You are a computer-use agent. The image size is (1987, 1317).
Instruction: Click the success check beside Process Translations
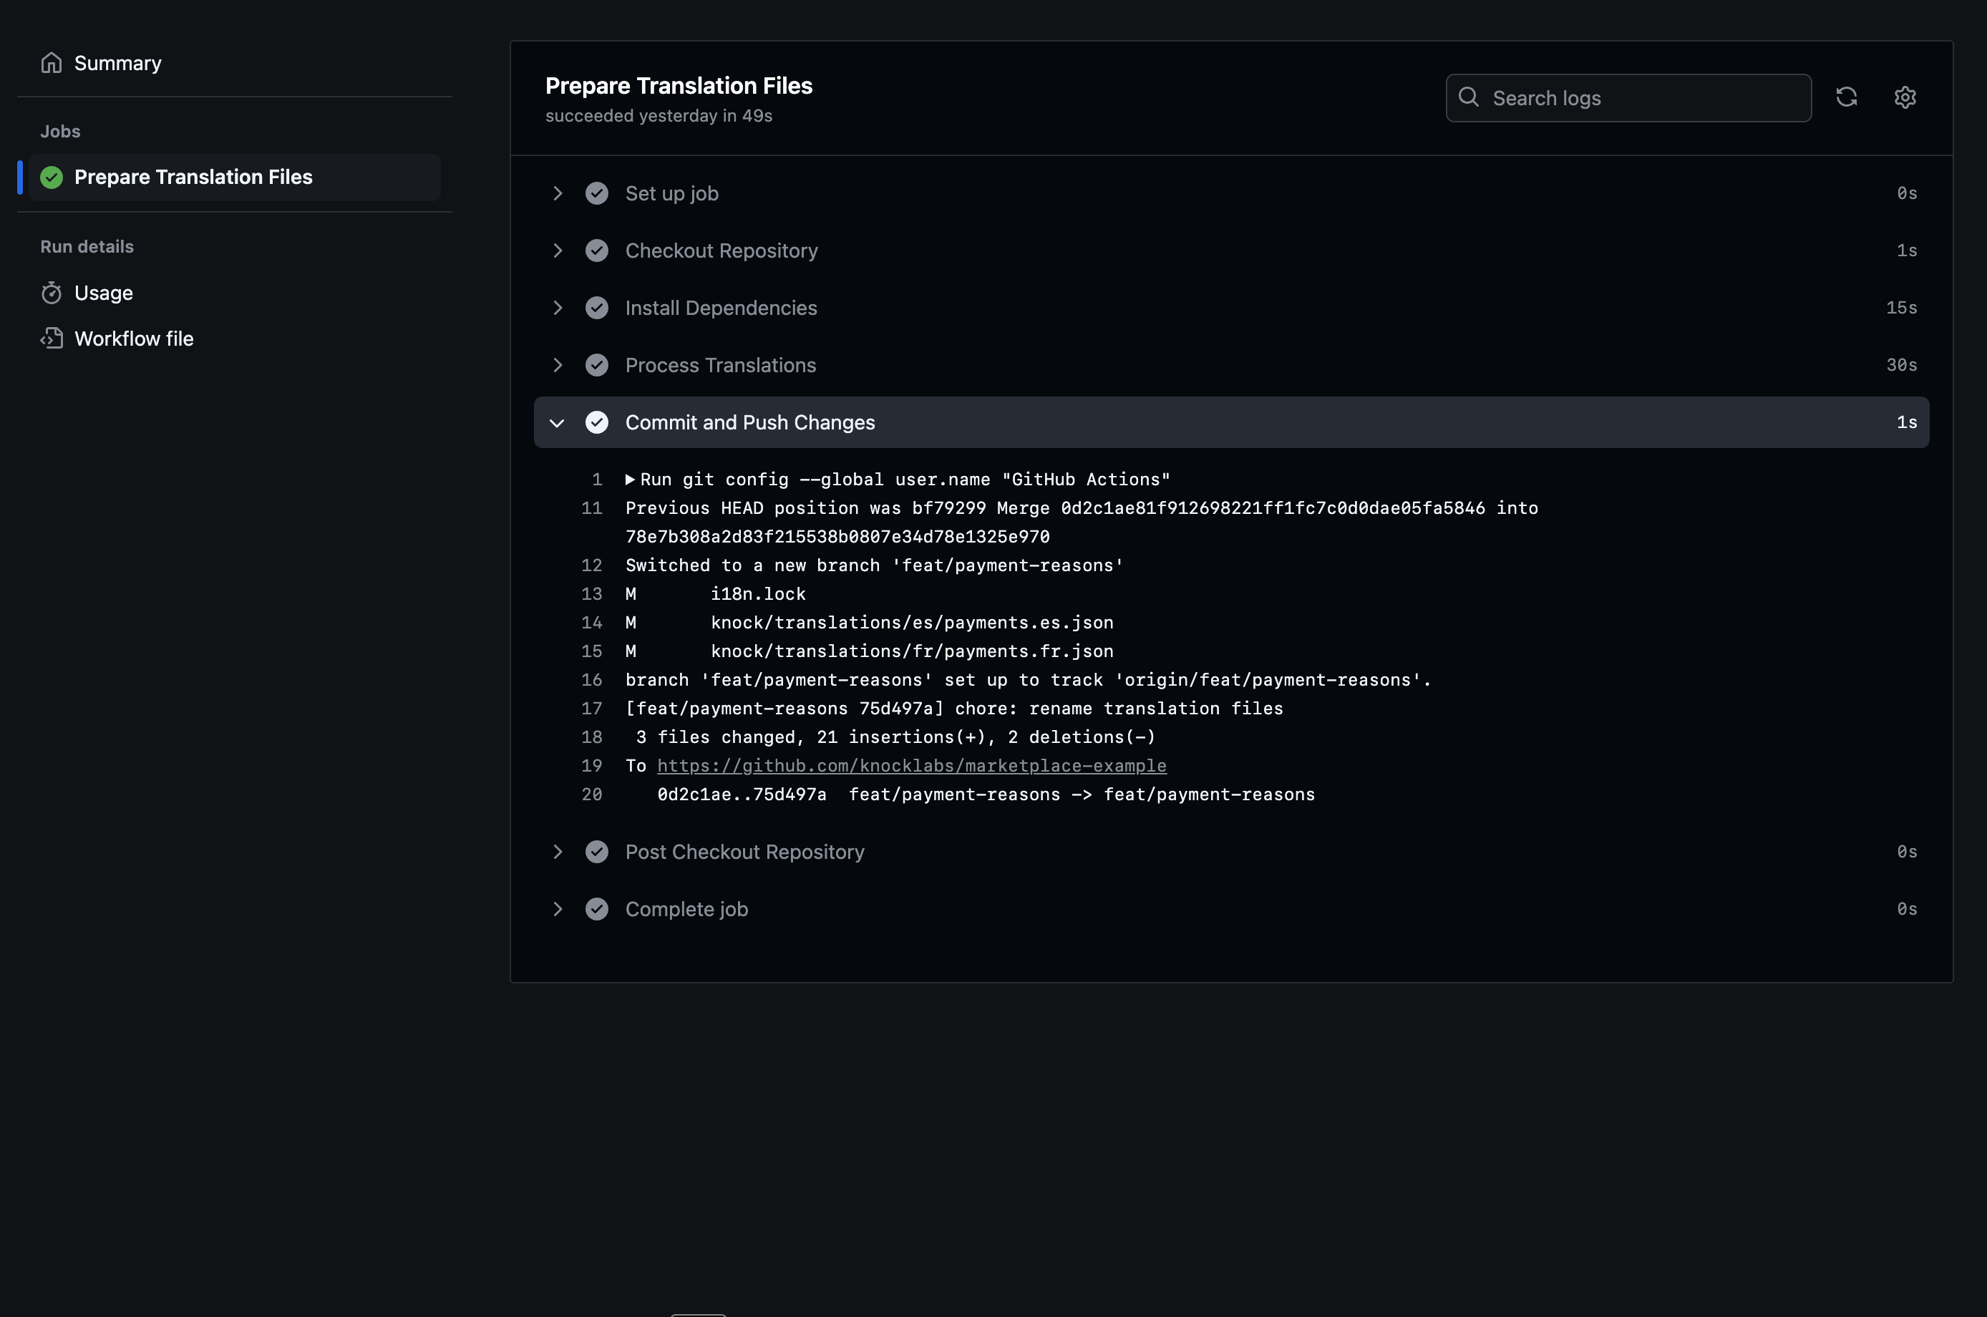pyautogui.click(x=597, y=364)
